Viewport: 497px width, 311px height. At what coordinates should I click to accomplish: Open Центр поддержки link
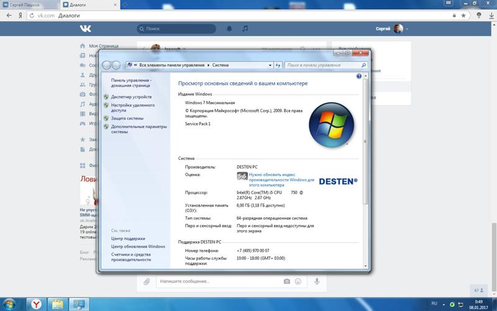pyautogui.click(x=128, y=238)
